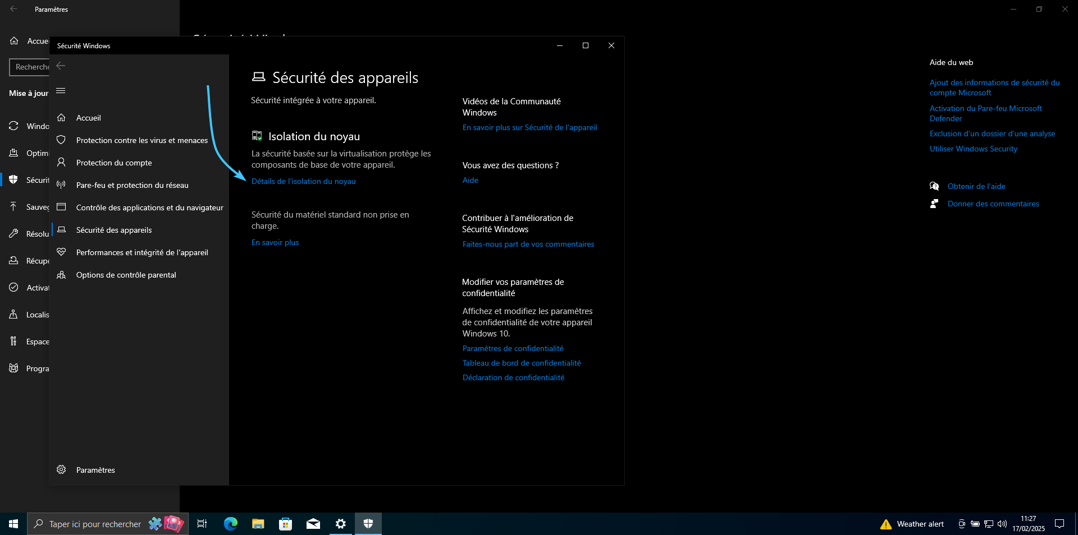Open En savoir plus sur Sécurité de l'appareil
Screen dimensions: 1078x535
pos(529,127)
